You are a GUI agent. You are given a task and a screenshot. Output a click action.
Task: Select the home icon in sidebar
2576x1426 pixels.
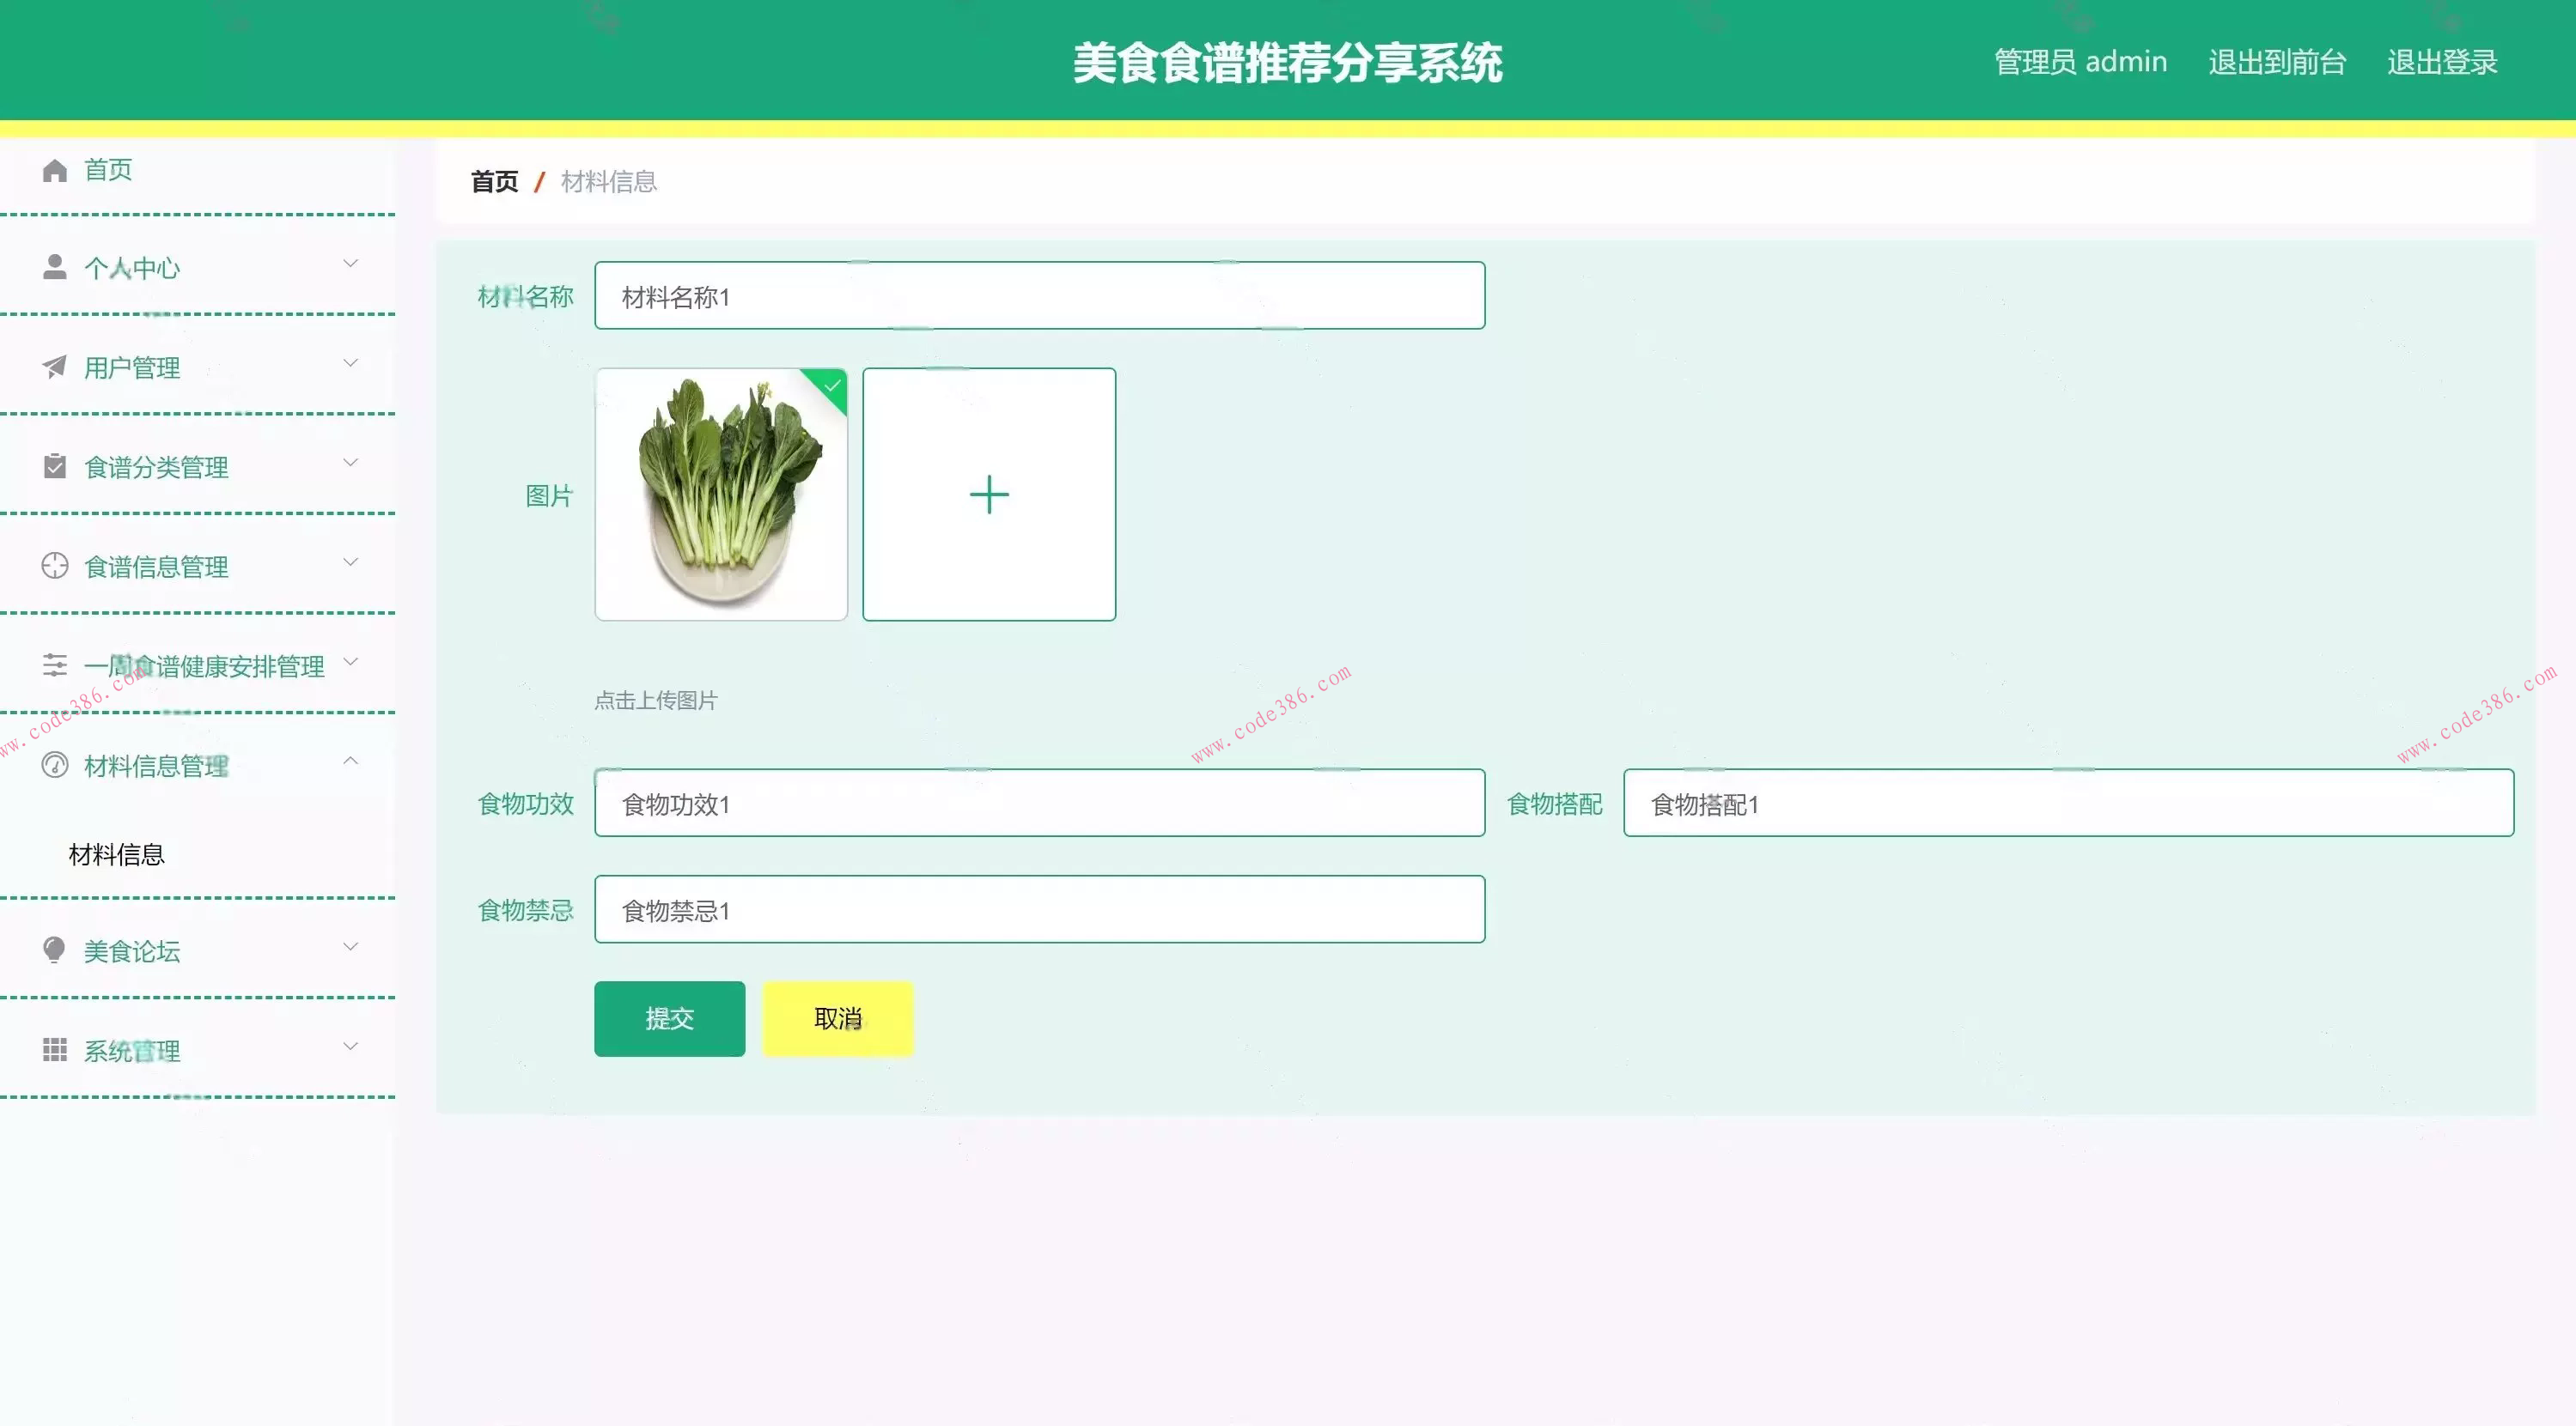pyautogui.click(x=54, y=169)
